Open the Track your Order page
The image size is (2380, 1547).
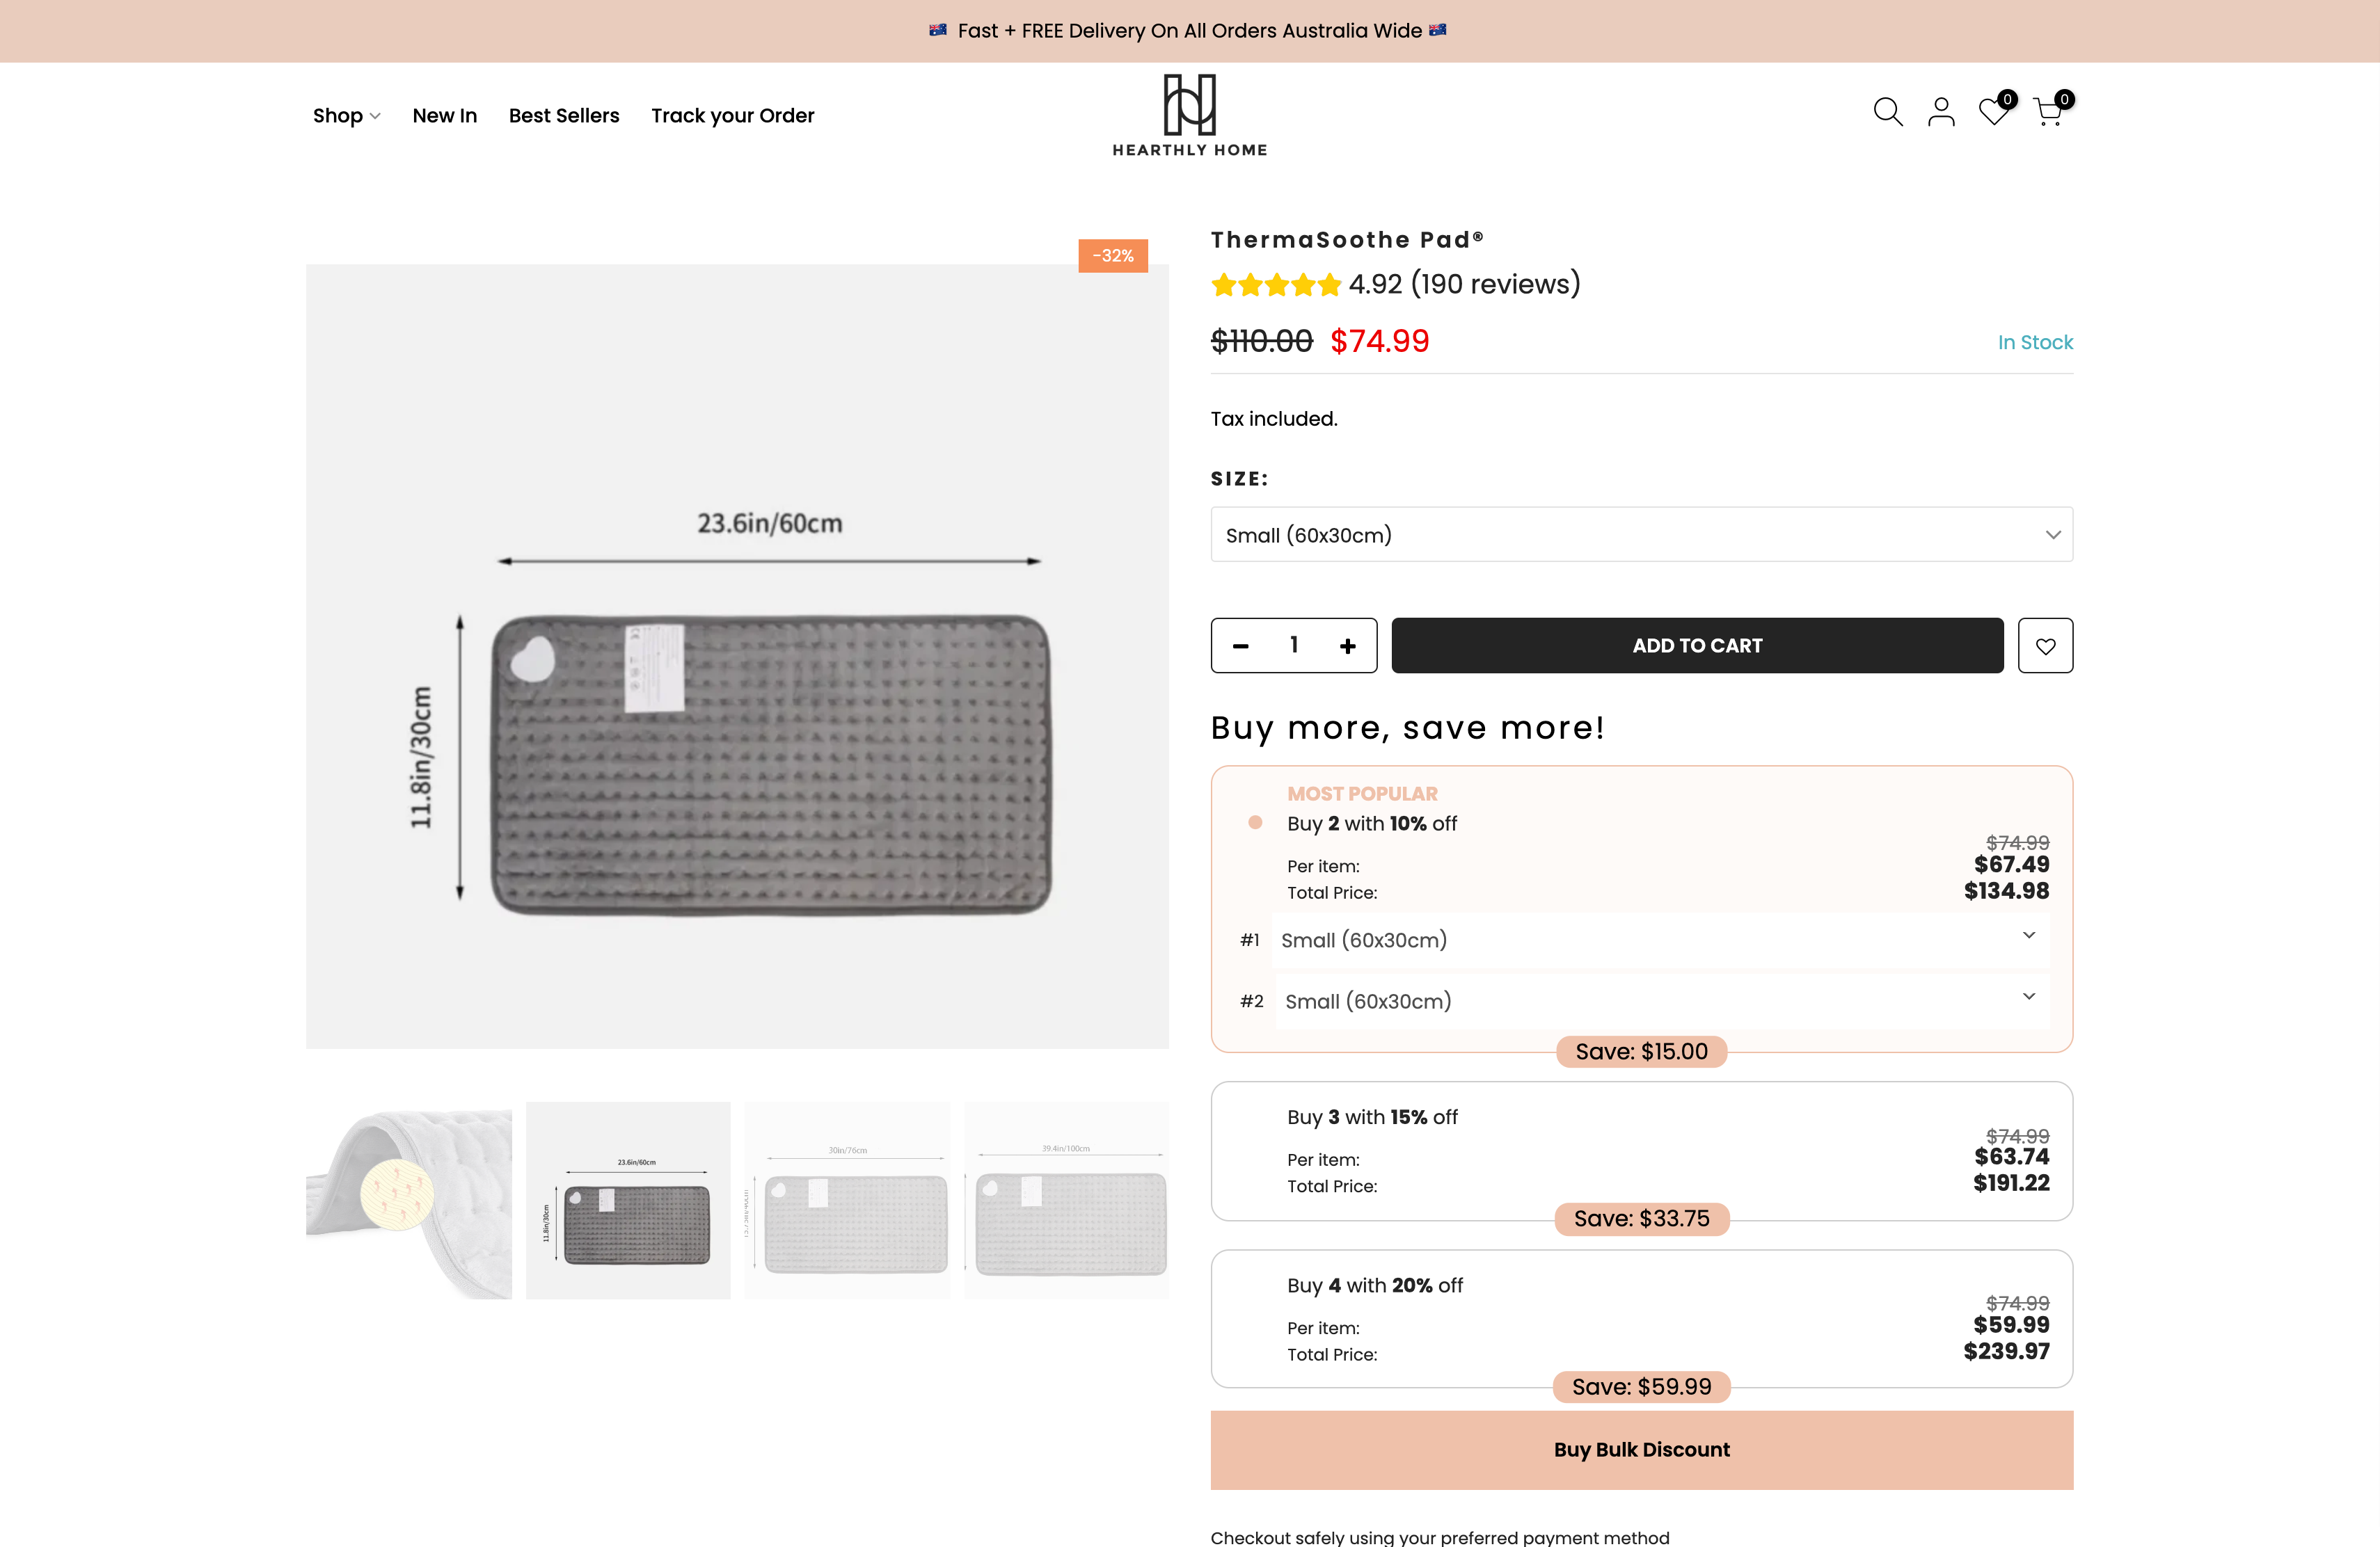732,115
